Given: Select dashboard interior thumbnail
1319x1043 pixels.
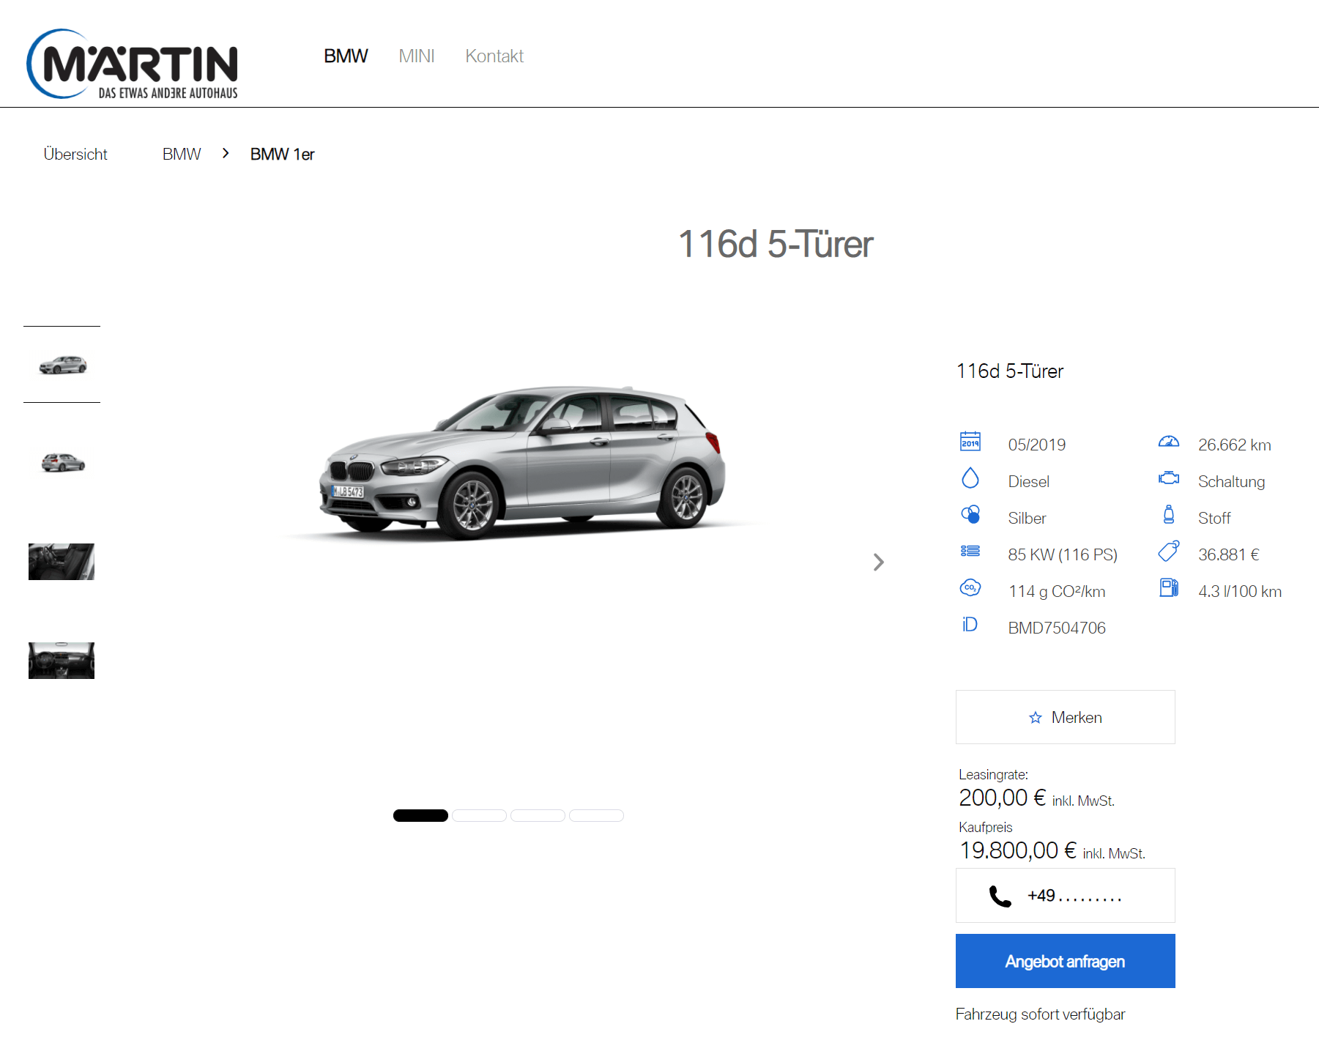Looking at the screenshot, I should click(x=62, y=661).
